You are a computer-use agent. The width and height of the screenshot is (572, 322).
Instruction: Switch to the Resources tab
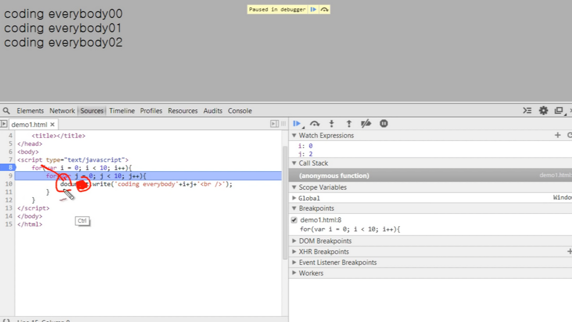[x=183, y=111]
